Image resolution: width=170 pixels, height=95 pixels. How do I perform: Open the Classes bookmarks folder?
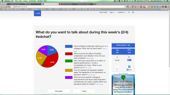pos(25,9)
